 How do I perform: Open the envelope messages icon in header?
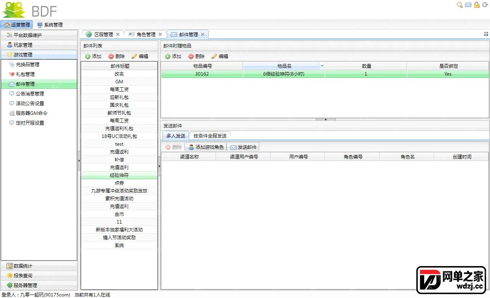[x=468, y=5]
